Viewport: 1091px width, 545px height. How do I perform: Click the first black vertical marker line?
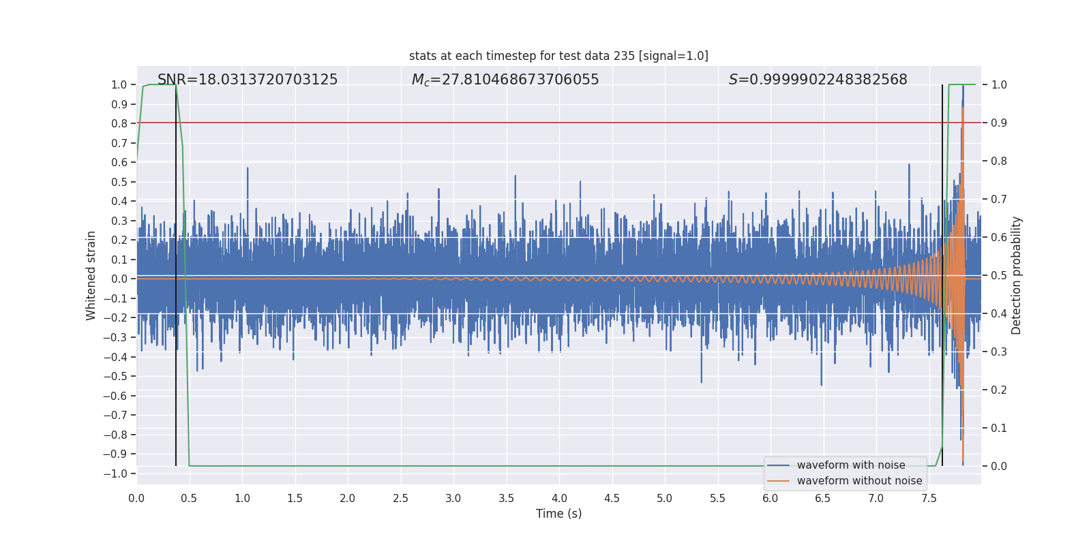176,275
